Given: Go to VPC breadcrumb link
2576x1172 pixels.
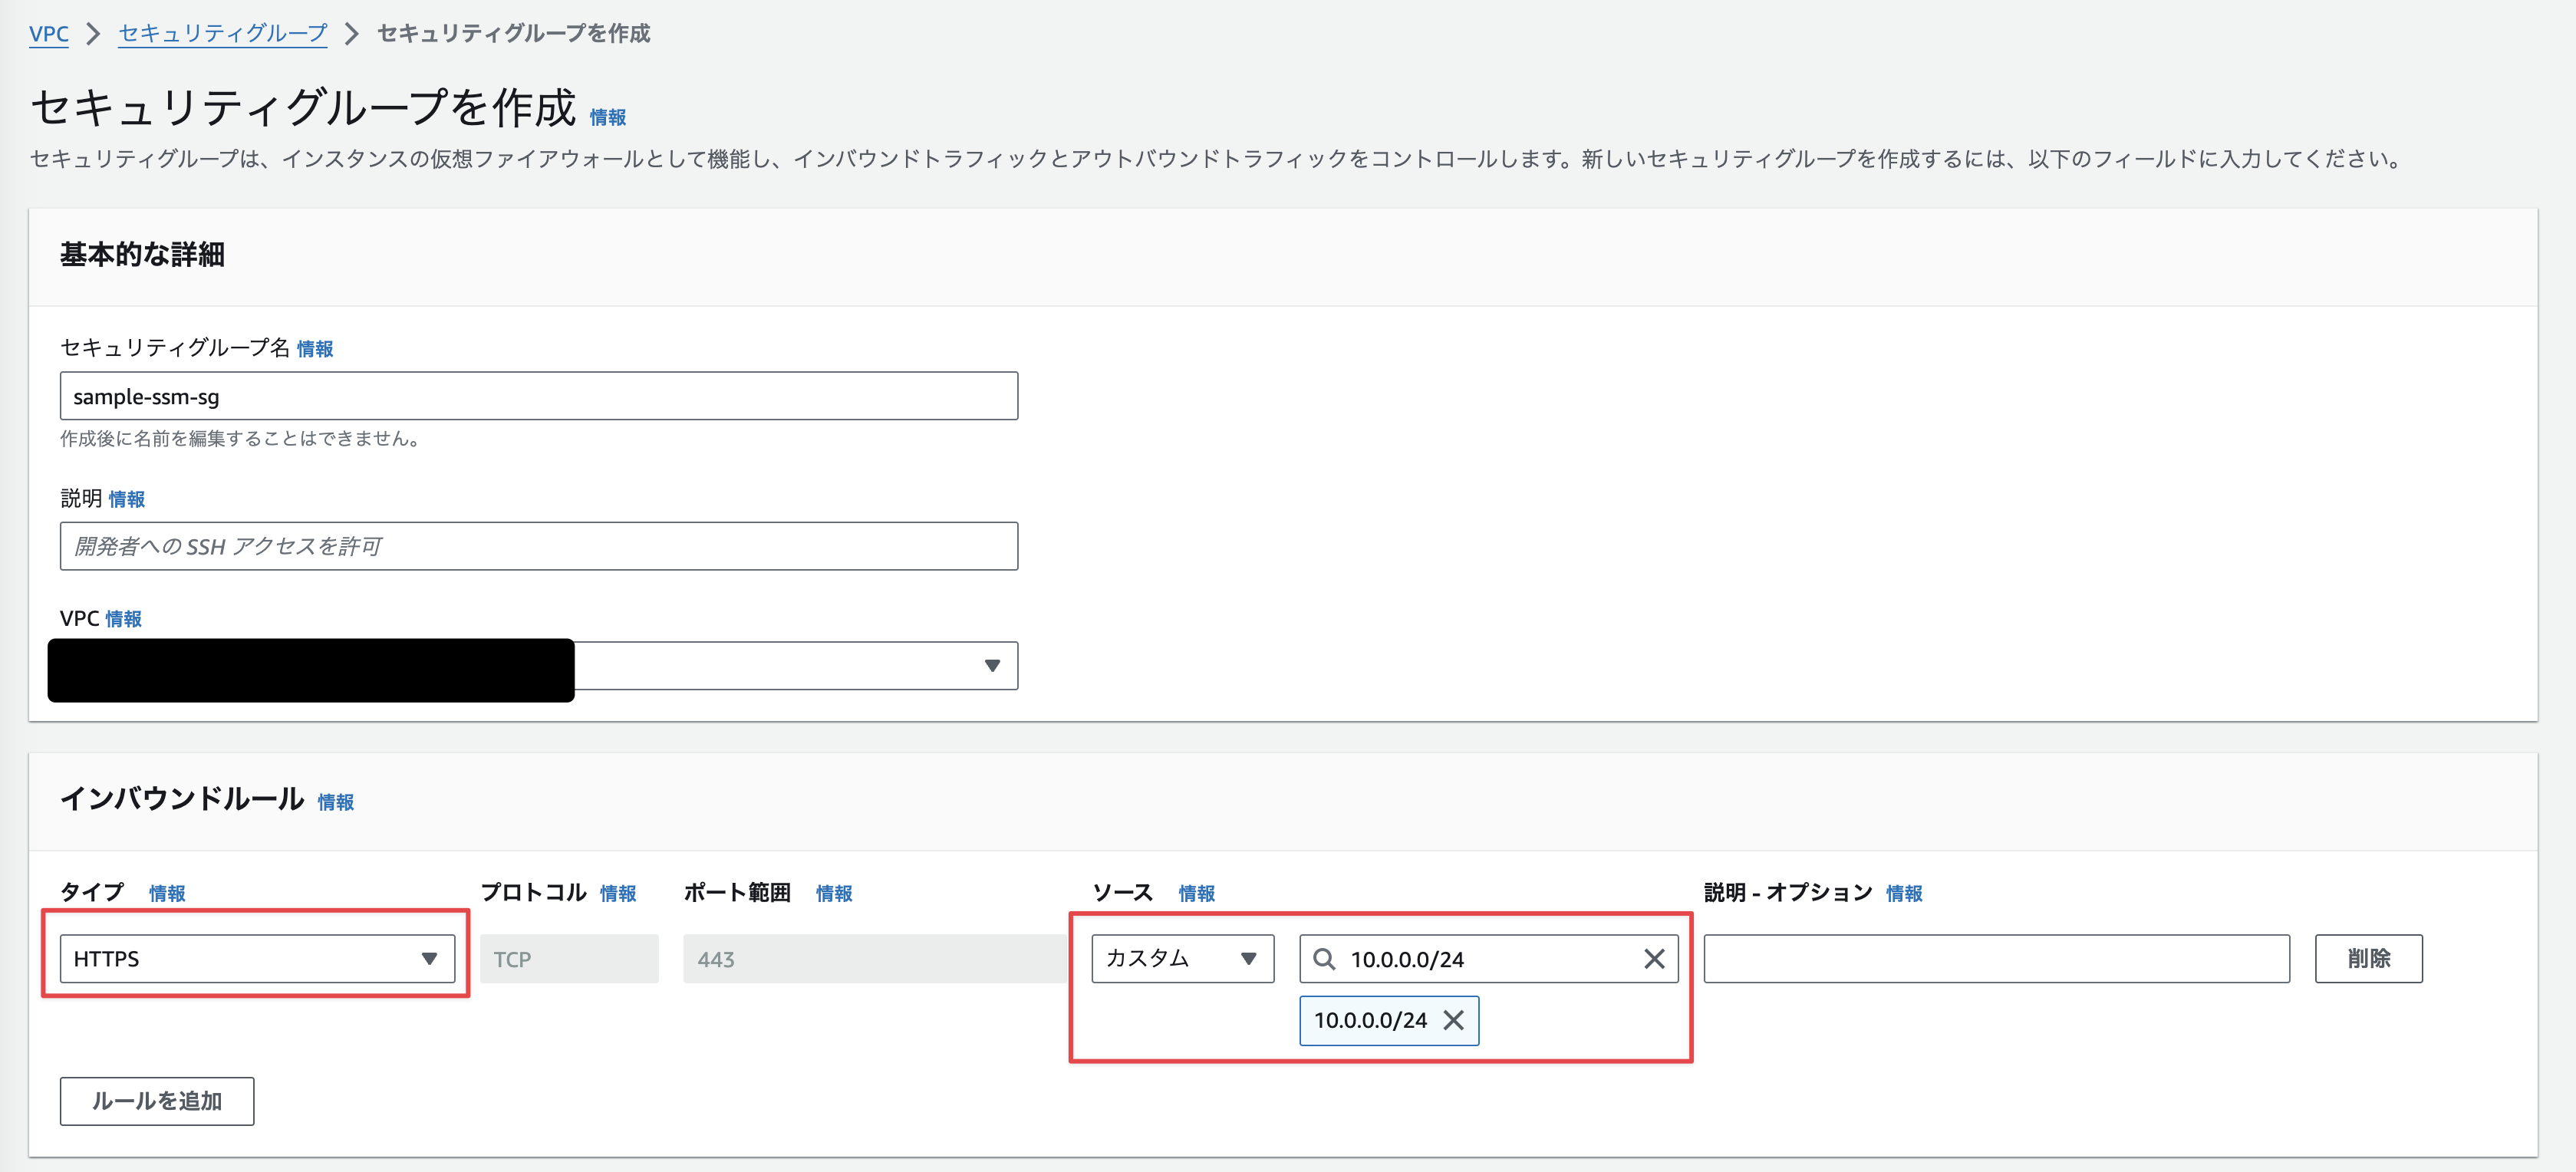Looking at the screenshot, I should (x=48, y=33).
